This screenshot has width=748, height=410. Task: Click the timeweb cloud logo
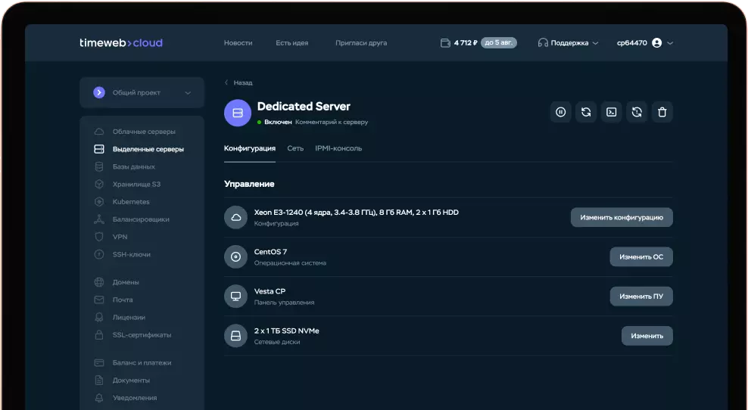pos(121,43)
